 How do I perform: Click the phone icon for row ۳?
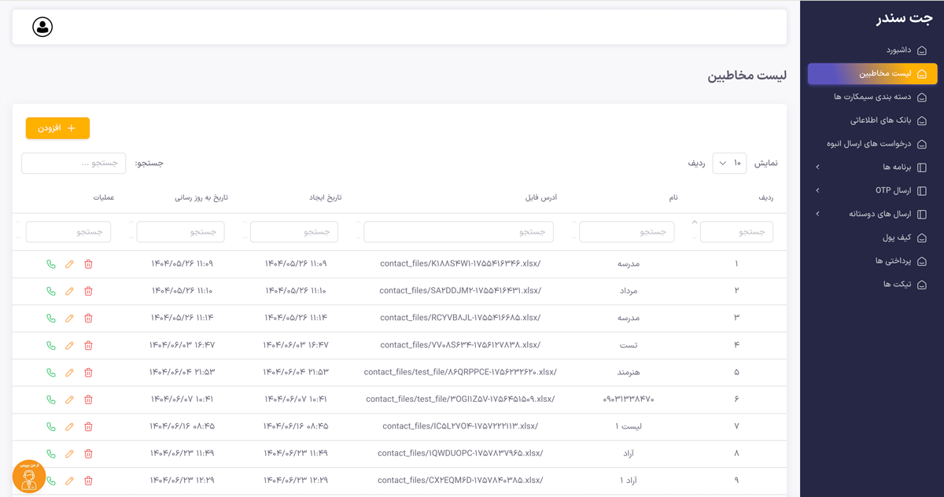click(51, 318)
